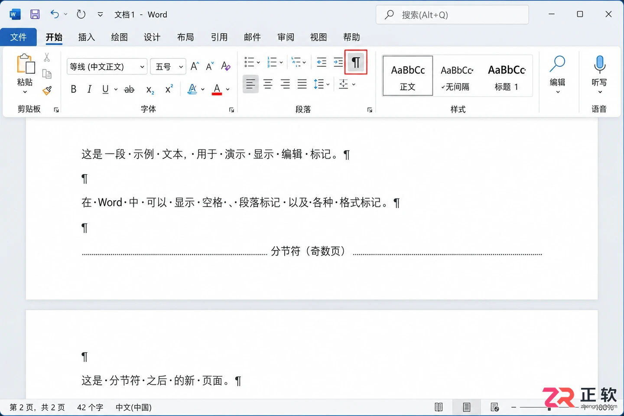
Task: Toggle bold formatting
Action: (74, 89)
